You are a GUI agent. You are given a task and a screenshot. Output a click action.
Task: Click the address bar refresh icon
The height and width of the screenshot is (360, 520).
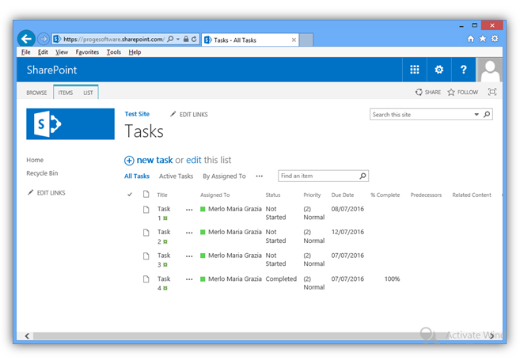[x=194, y=39]
